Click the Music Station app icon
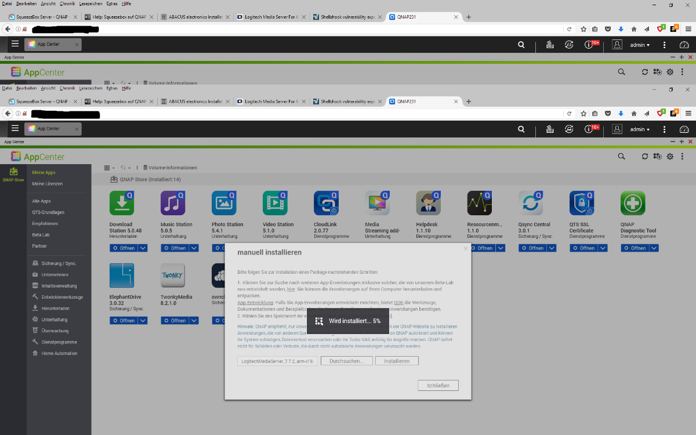The height and width of the screenshot is (435, 696). [173, 203]
